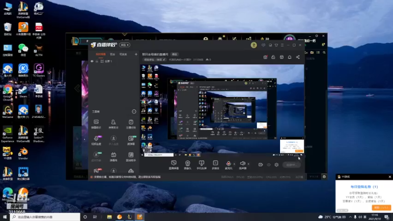The width and height of the screenshot is (393, 221).
Task: Claim the daily gift in YY popup
Action: pos(381,208)
